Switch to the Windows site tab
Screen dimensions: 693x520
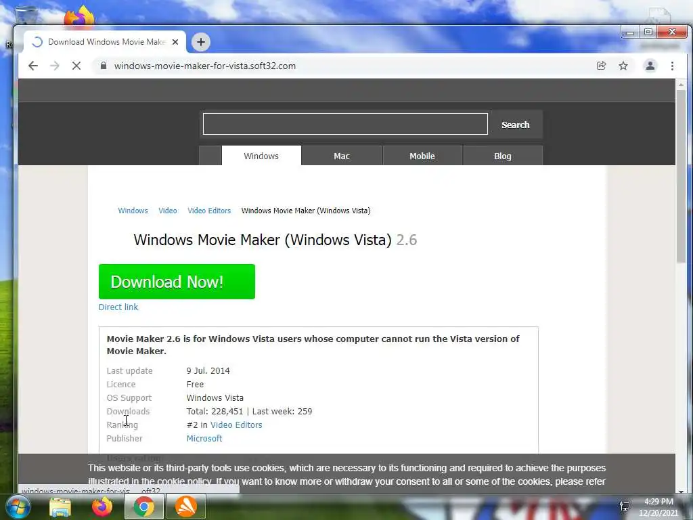[x=261, y=156]
